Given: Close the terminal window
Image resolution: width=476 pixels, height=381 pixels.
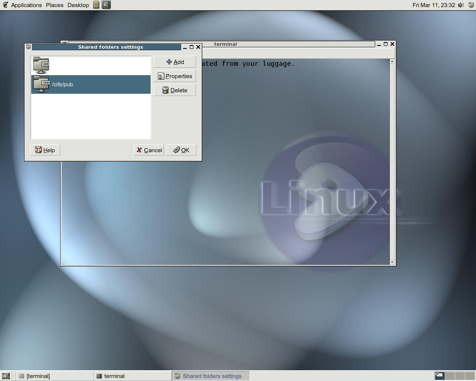Looking at the screenshot, I should point(392,44).
